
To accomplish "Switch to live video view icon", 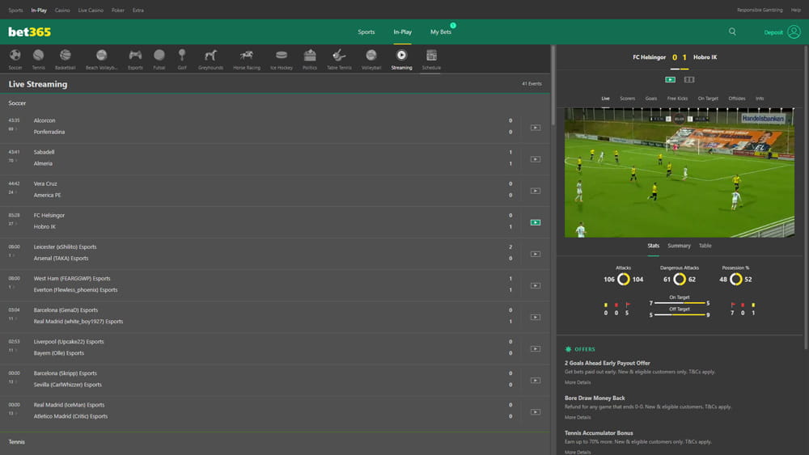I will click(x=670, y=79).
